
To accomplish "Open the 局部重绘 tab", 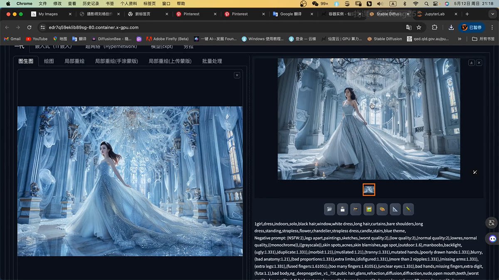I will (x=74, y=61).
